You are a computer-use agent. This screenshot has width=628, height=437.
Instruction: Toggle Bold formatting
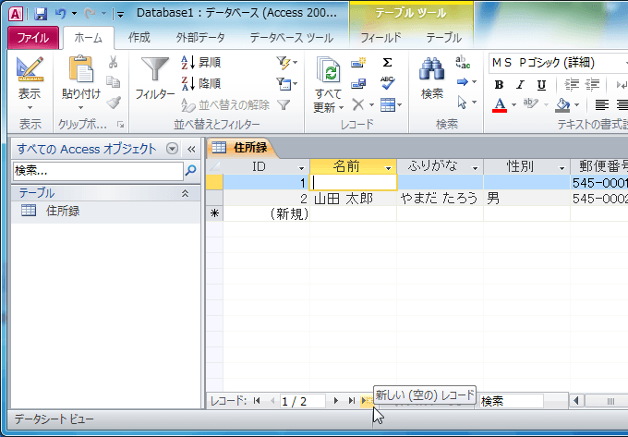[499, 85]
